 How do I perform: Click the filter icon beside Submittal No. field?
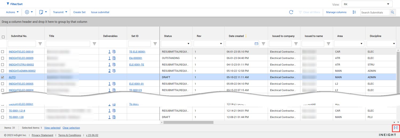point(41,44)
